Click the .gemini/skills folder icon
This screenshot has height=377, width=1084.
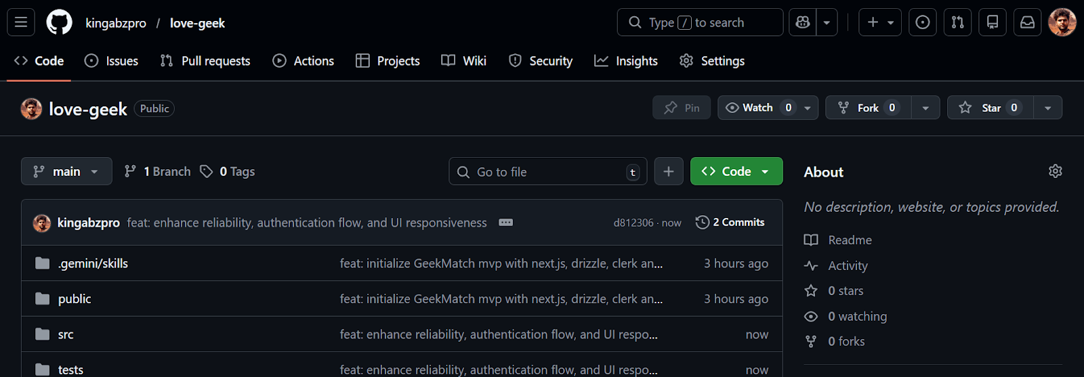coord(43,263)
